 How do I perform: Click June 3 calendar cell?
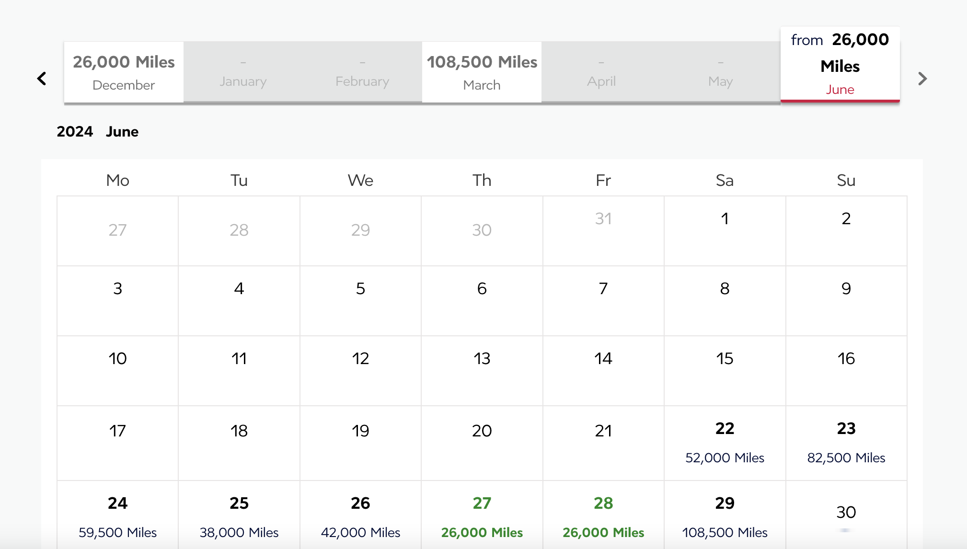tap(117, 301)
